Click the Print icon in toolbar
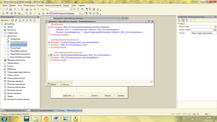Viewport: 217px width, 122px height. 27,9
